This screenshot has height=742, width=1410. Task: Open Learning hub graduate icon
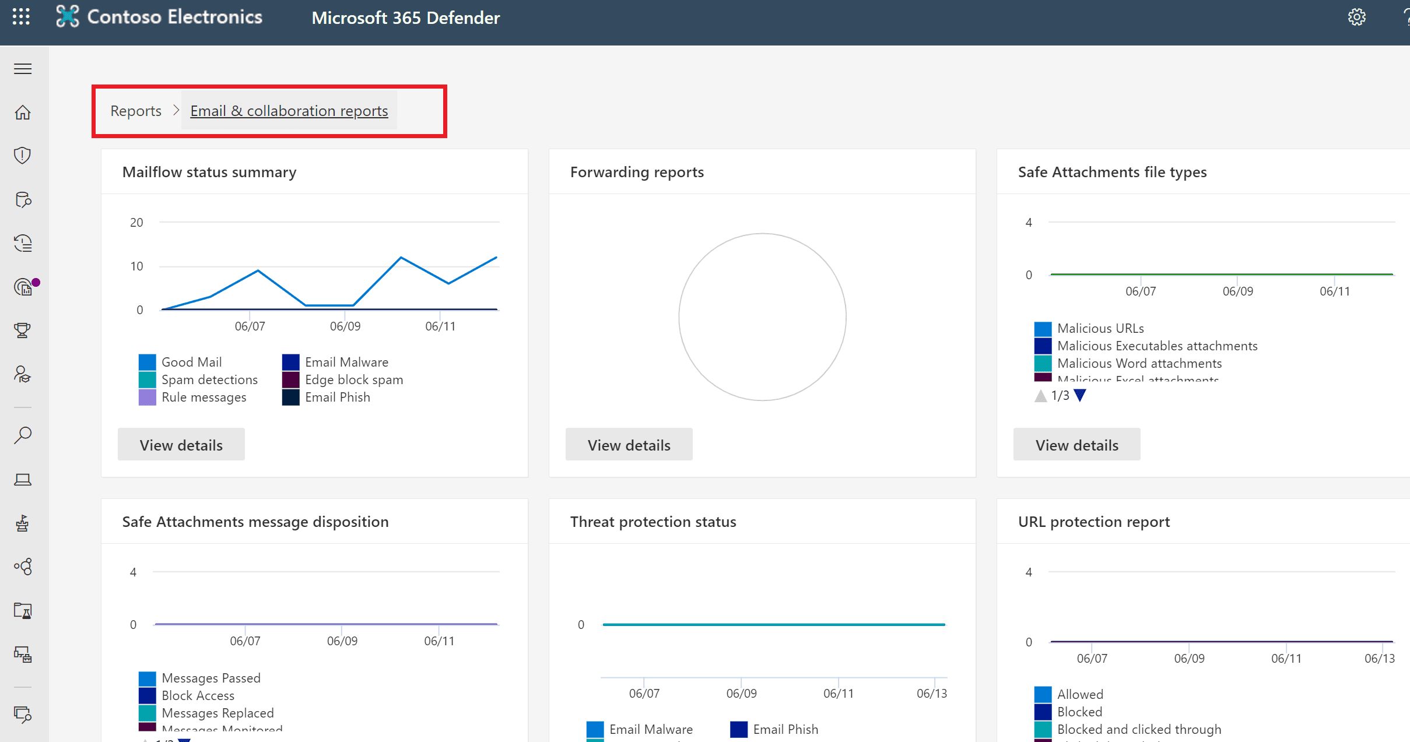[23, 374]
